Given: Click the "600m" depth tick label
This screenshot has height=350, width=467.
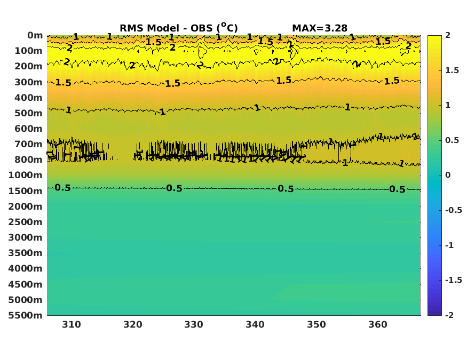Looking at the screenshot, I should (28, 129).
